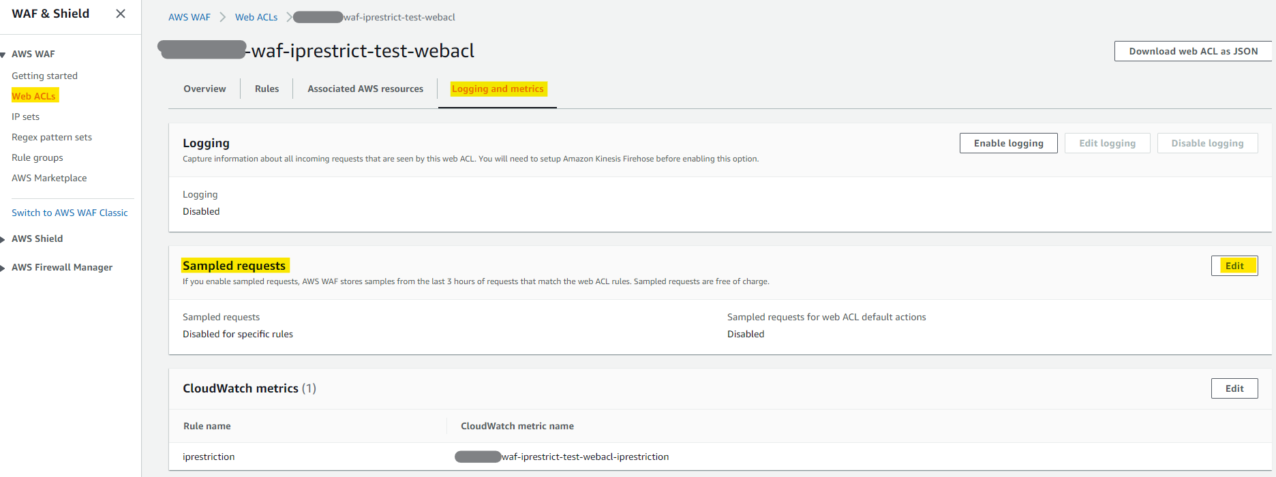
Task: Select Web ACLs in the sidebar
Action: coord(34,96)
